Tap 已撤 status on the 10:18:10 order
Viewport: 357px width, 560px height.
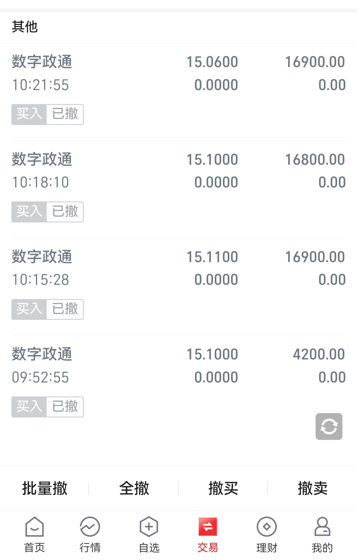click(x=65, y=212)
